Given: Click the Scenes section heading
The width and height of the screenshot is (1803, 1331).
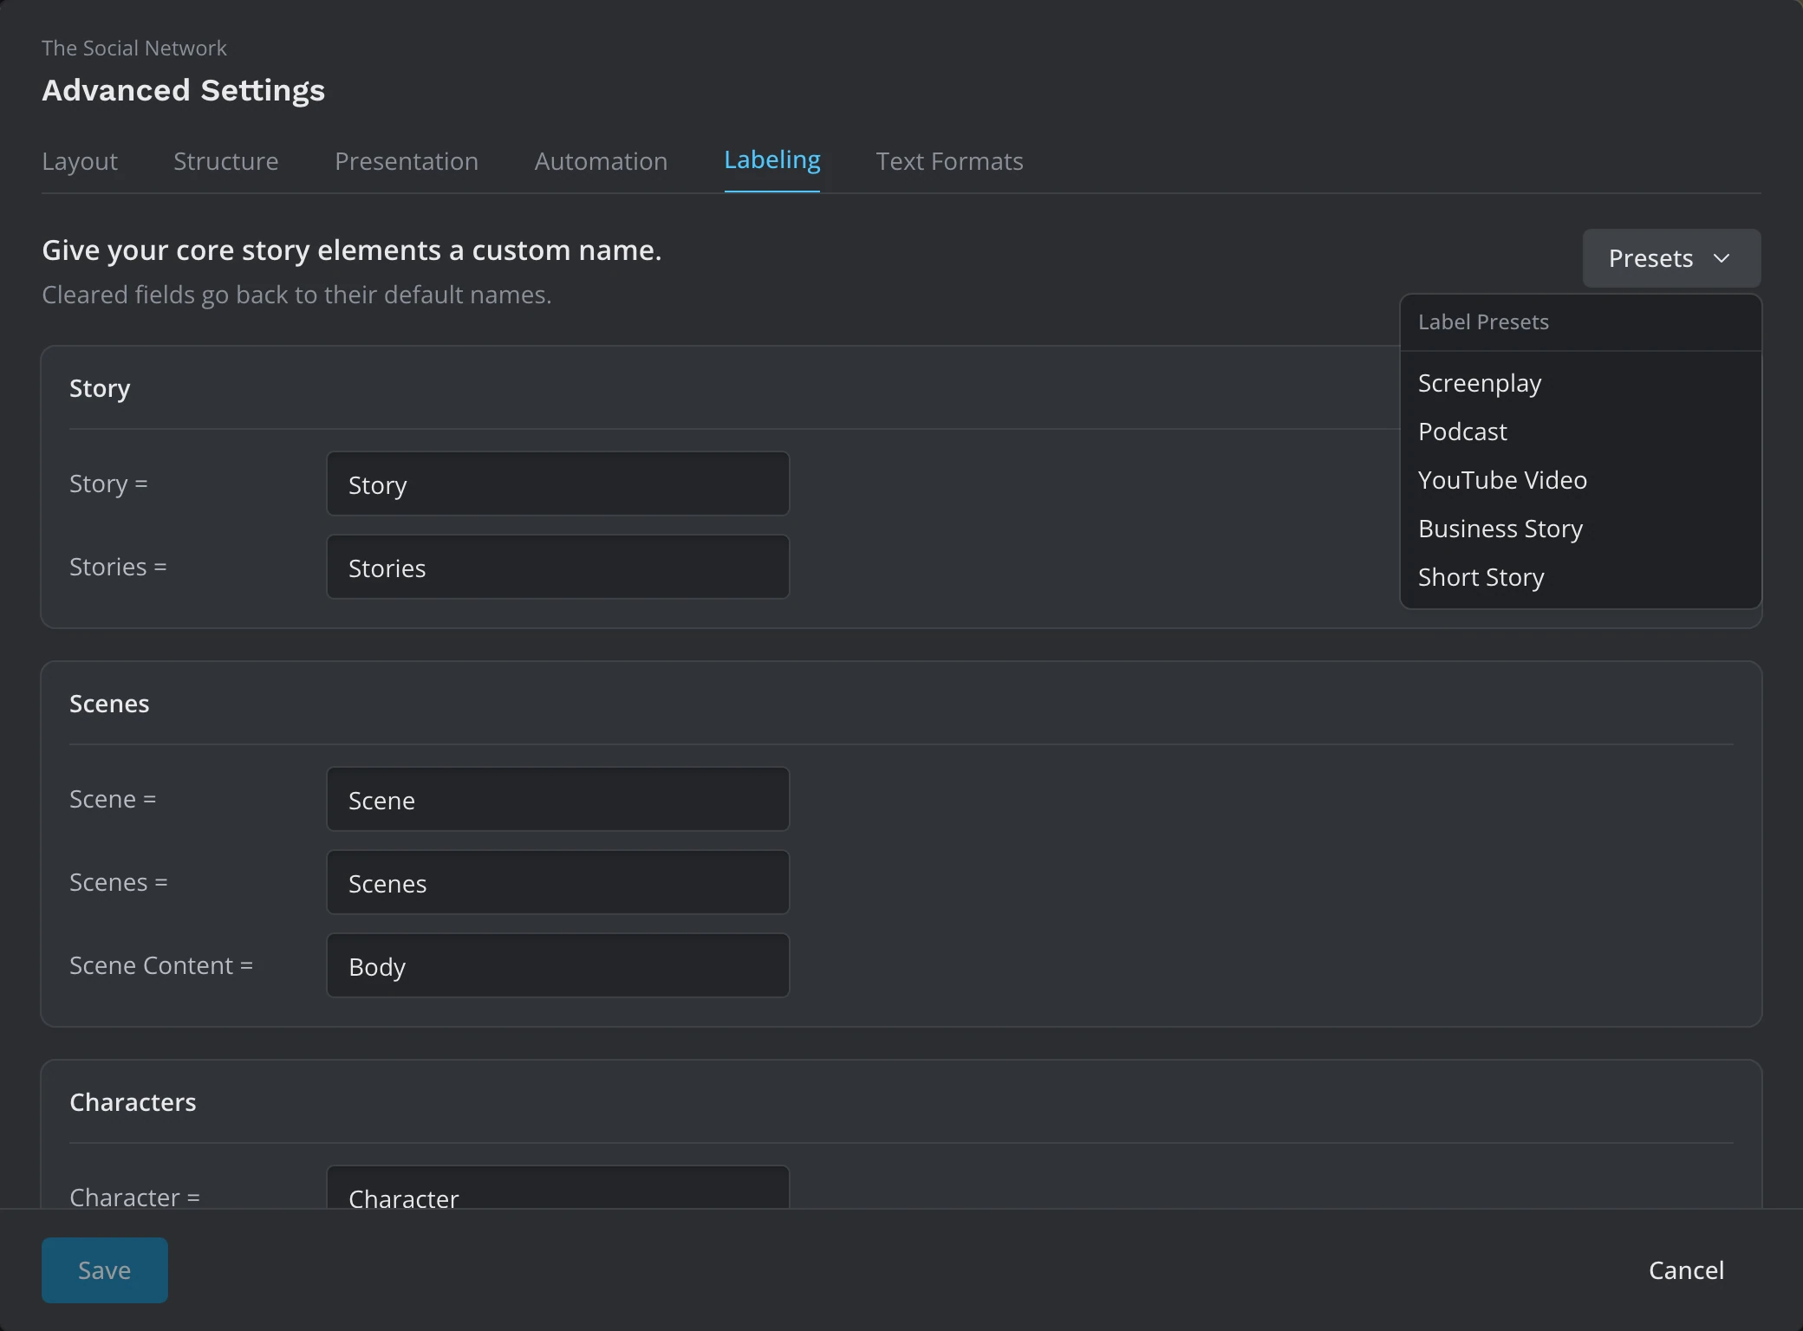Looking at the screenshot, I should (109, 704).
